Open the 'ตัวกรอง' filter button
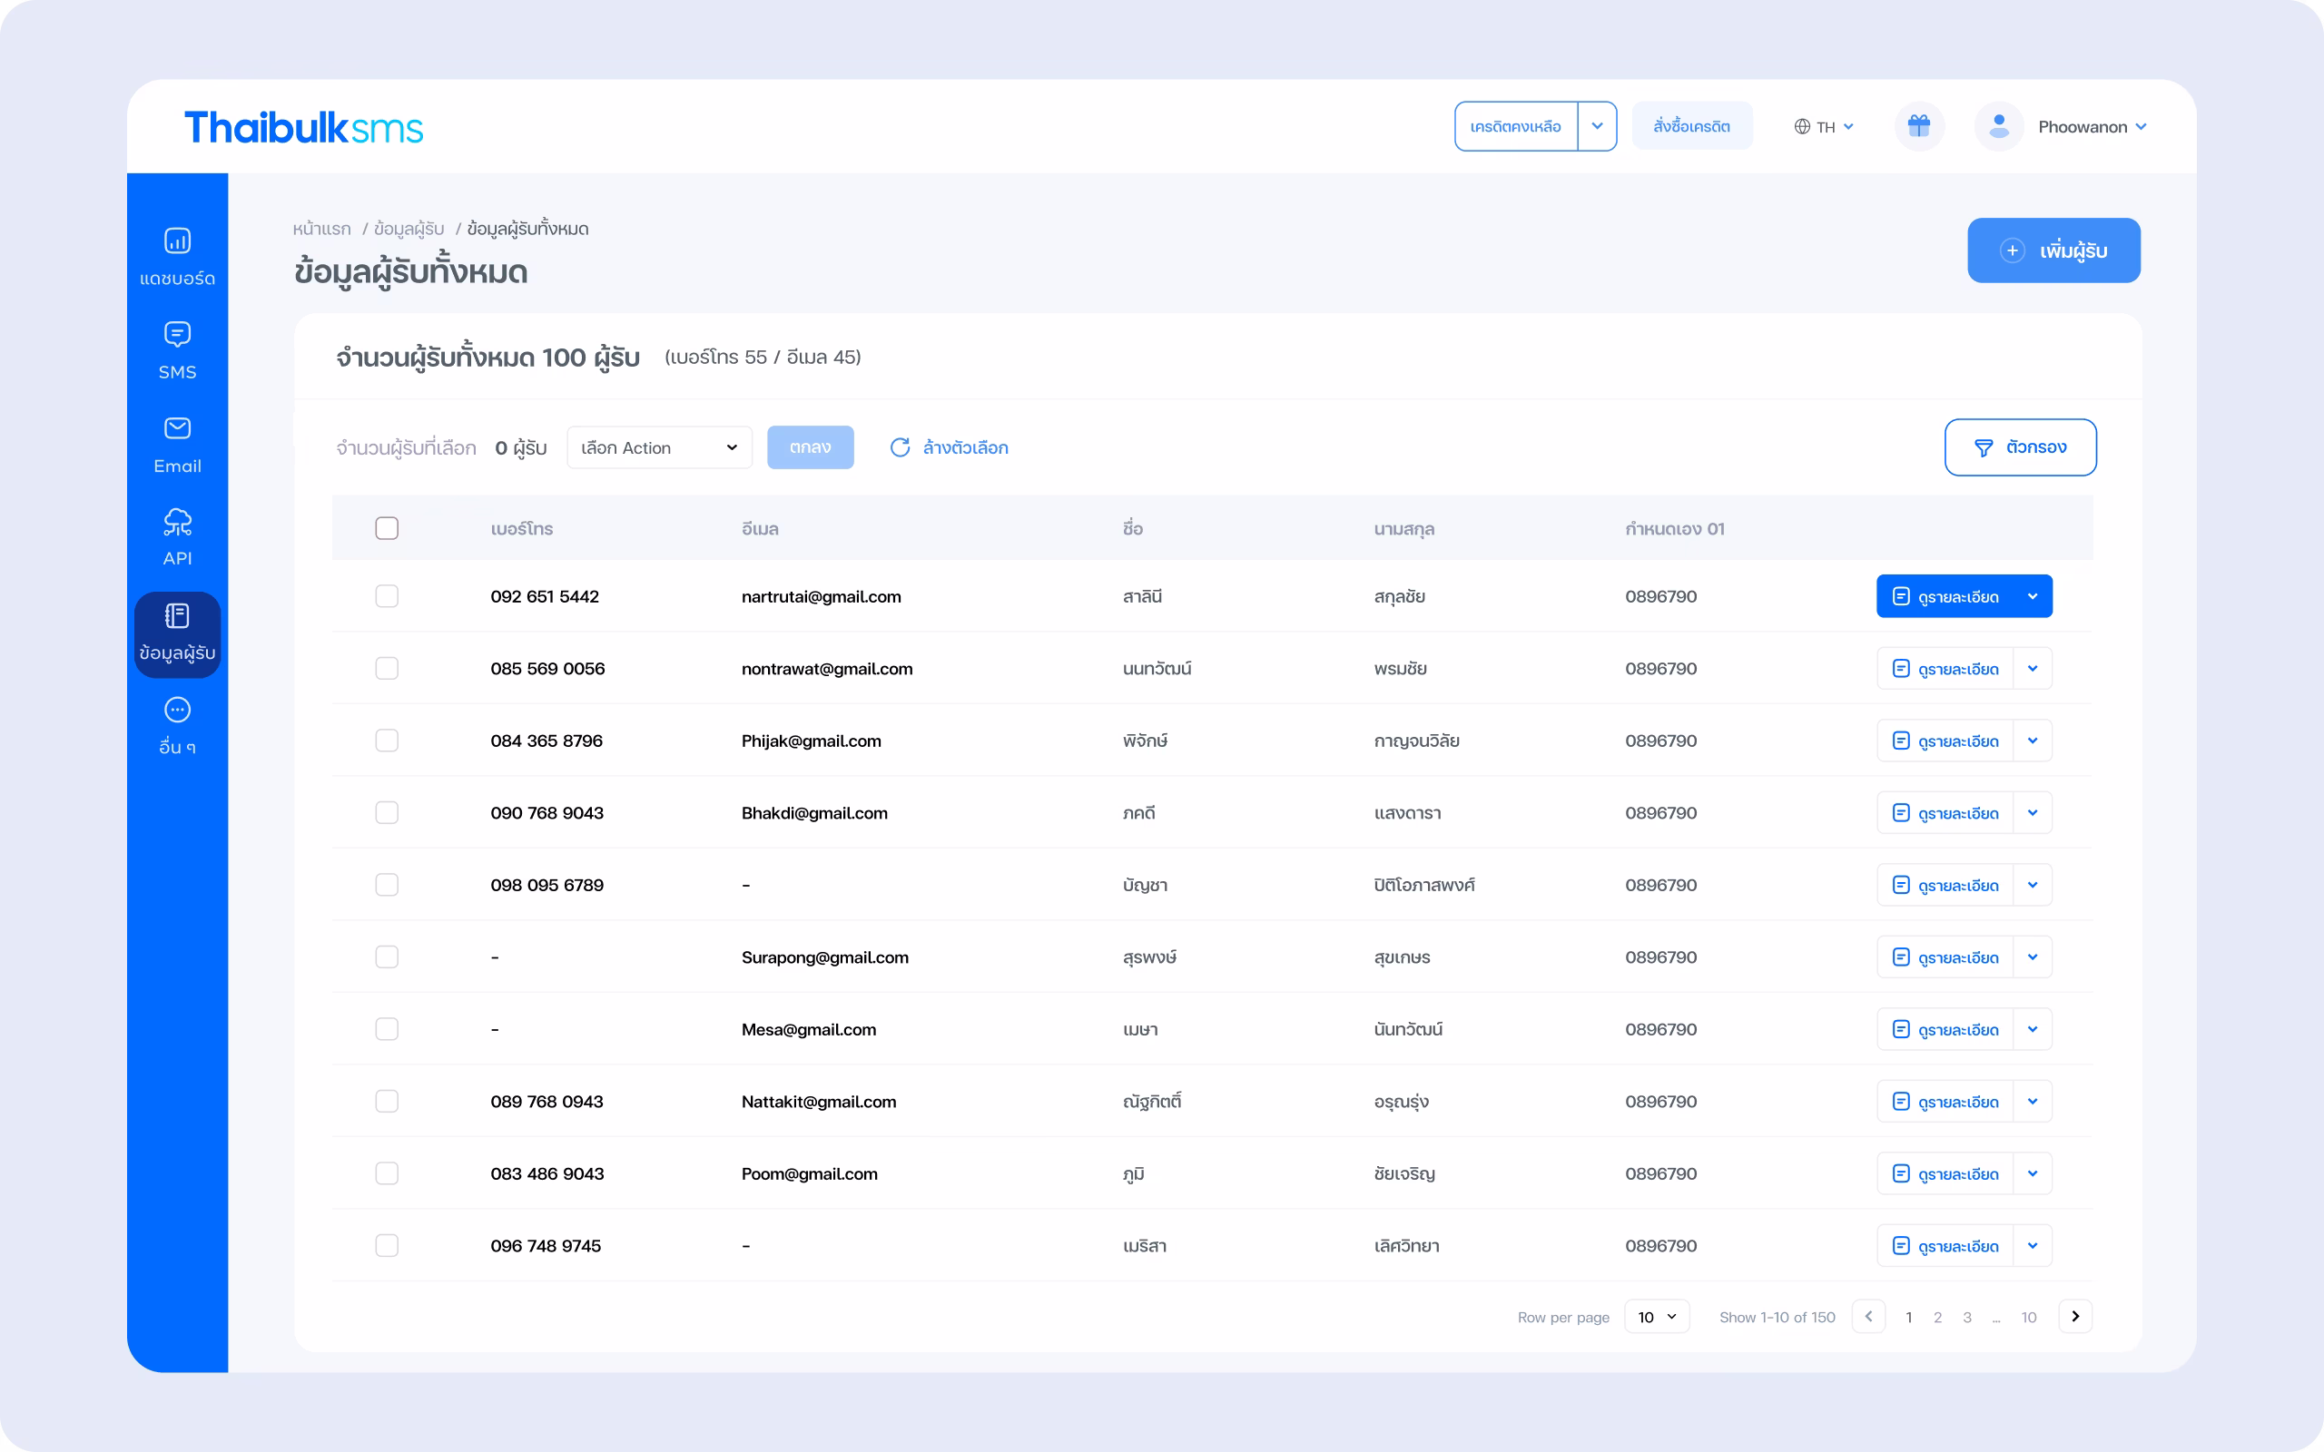The image size is (2324, 1452). tap(2020, 447)
